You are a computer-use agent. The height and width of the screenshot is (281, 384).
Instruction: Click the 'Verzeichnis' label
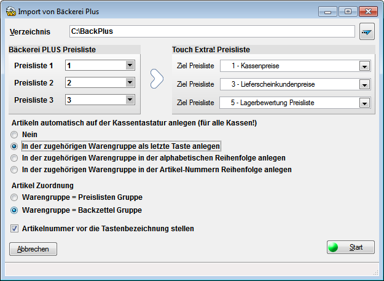click(30, 31)
